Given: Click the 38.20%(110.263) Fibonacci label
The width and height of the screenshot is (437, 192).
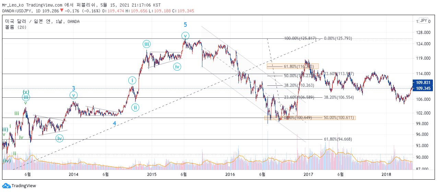Looking at the screenshot, I should pyautogui.click(x=300, y=85).
